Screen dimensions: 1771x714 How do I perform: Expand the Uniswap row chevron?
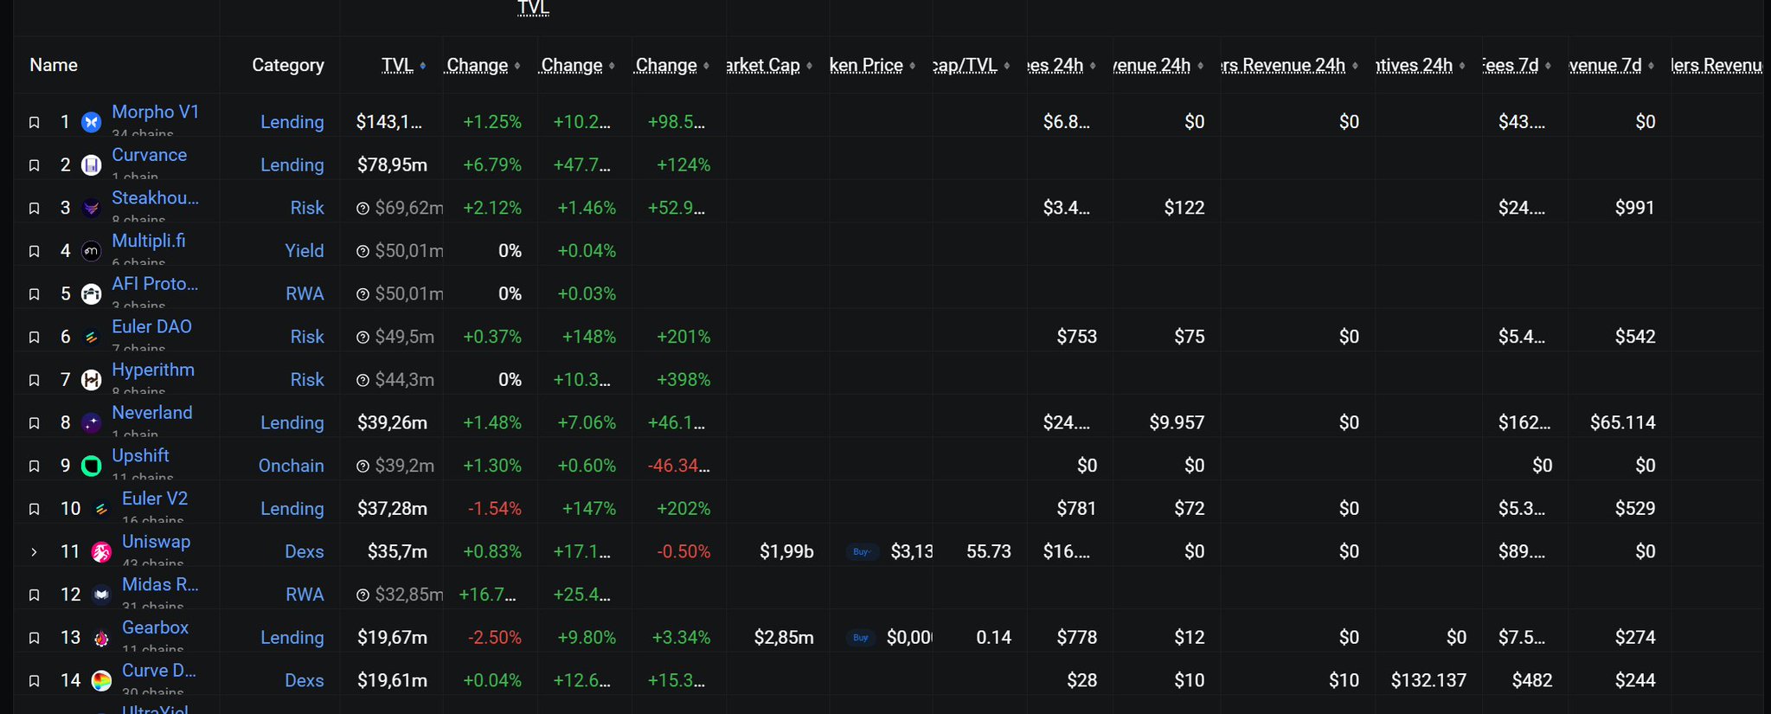[35, 552]
